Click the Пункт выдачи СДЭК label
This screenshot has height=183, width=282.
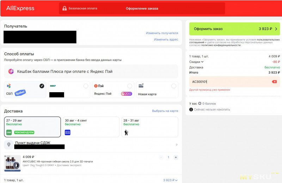pos(33,143)
